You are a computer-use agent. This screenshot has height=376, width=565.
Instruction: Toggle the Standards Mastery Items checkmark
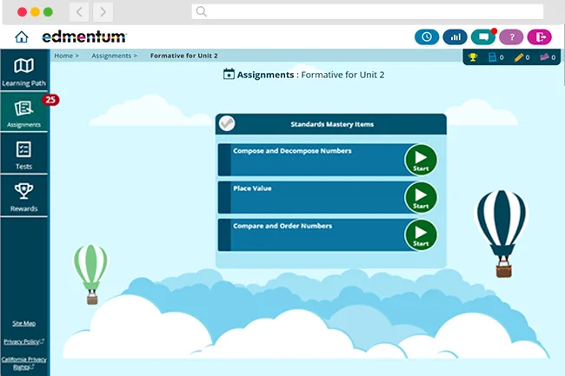tap(227, 123)
